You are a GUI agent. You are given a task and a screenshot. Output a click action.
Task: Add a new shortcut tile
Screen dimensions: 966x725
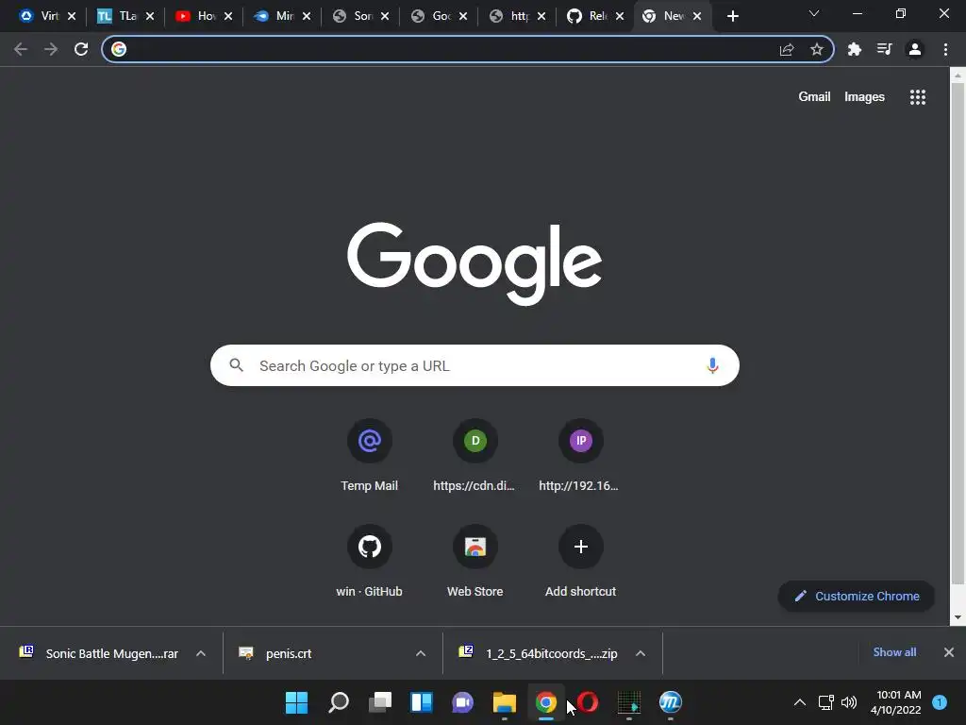coord(580,563)
